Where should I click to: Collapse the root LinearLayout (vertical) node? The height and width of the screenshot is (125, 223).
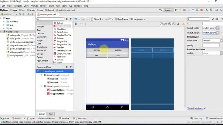tap(38, 71)
